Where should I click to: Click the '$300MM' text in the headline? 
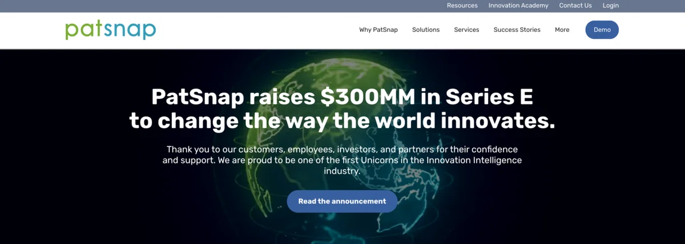(368, 97)
